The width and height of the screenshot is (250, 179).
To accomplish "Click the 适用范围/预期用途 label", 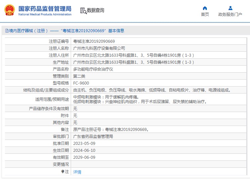I will (52, 99).
